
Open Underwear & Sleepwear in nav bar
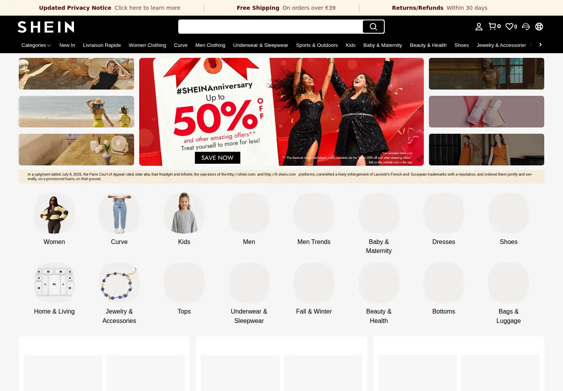pos(260,45)
